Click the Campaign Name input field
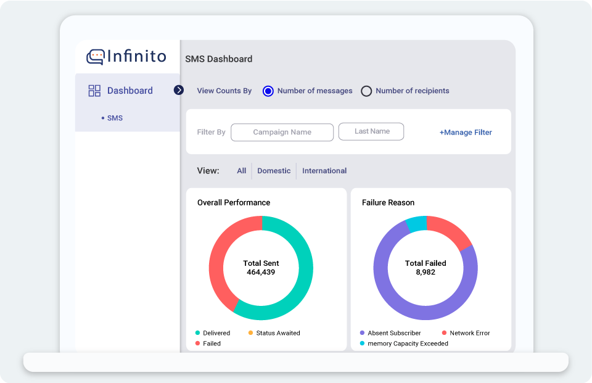 tap(282, 132)
